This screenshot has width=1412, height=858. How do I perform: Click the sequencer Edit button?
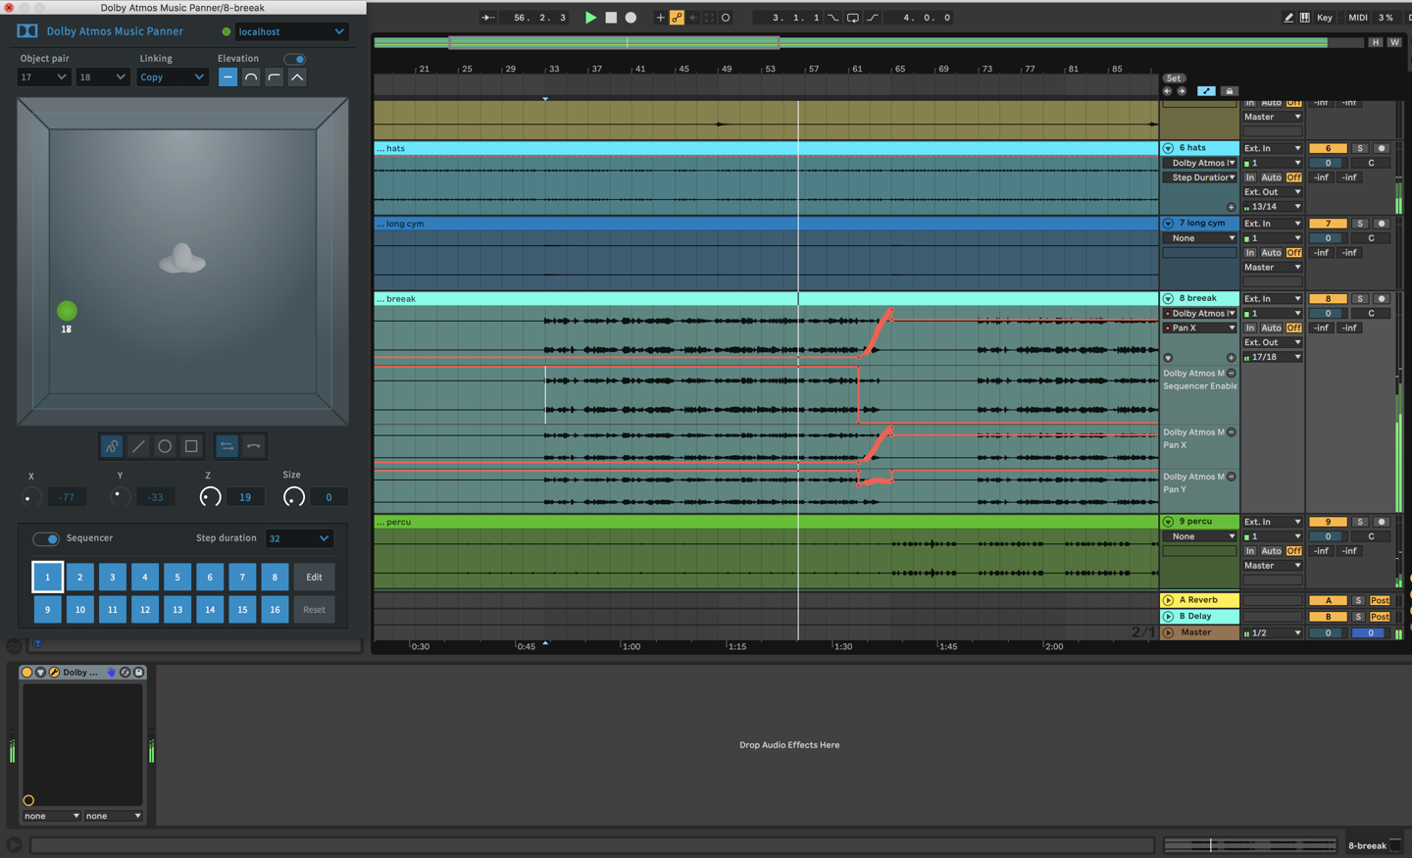tap(314, 577)
